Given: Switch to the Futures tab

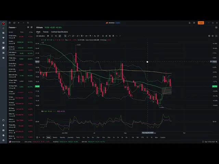Looking at the screenshot, I should [46, 32].
